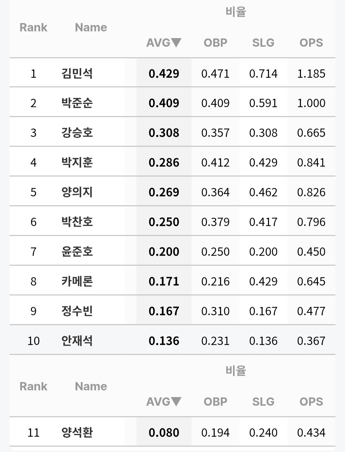The image size is (345, 452).
Task: Click the top OBP column header
Action: click(215, 43)
